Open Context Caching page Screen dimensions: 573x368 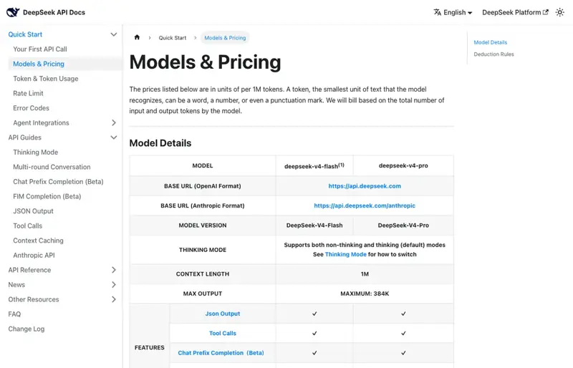pos(39,241)
